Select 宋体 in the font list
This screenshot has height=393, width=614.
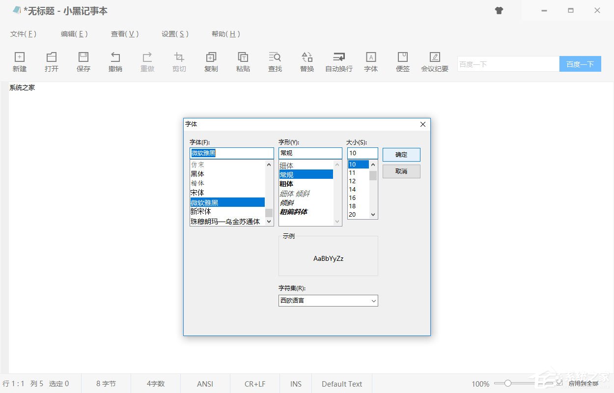point(197,193)
